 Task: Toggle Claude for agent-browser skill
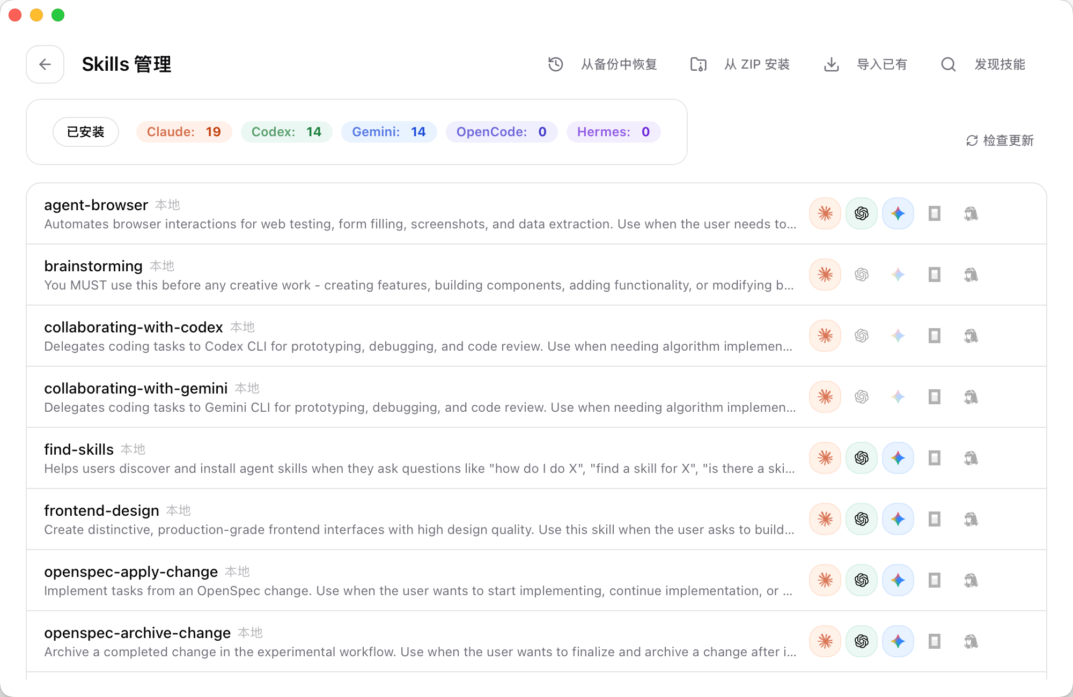tap(825, 213)
